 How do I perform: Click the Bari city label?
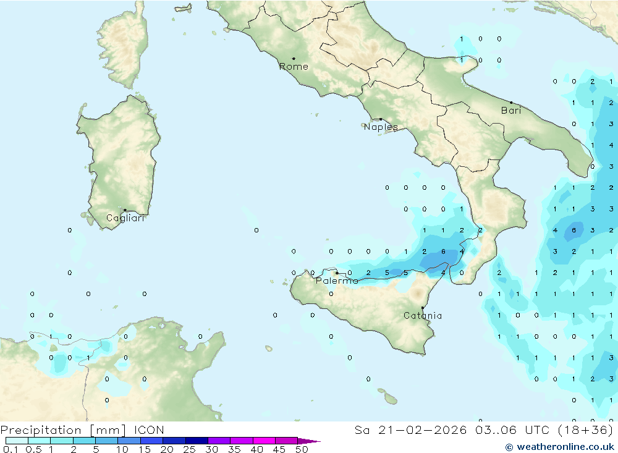point(511,111)
